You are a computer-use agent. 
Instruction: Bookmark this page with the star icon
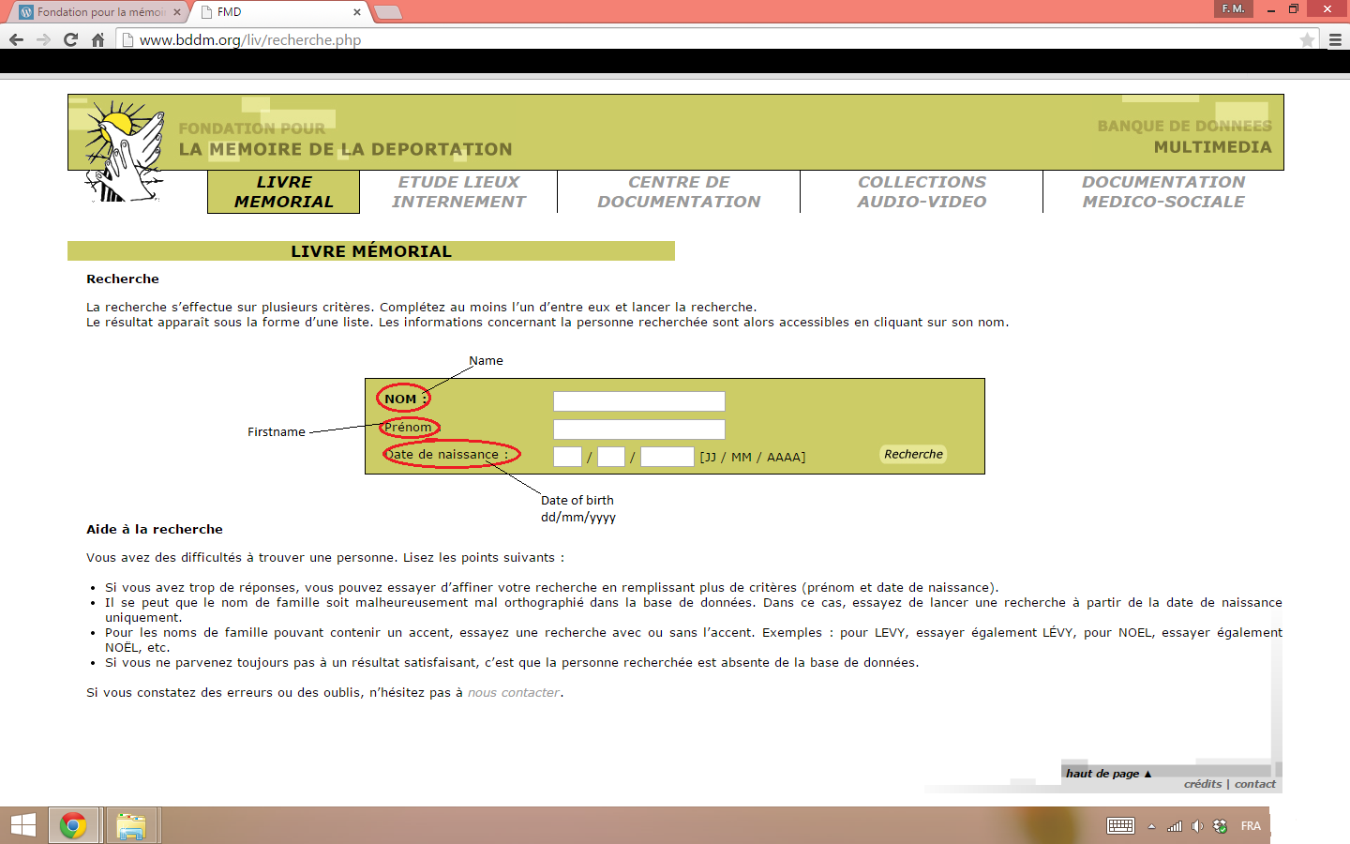click(1307, 39)
